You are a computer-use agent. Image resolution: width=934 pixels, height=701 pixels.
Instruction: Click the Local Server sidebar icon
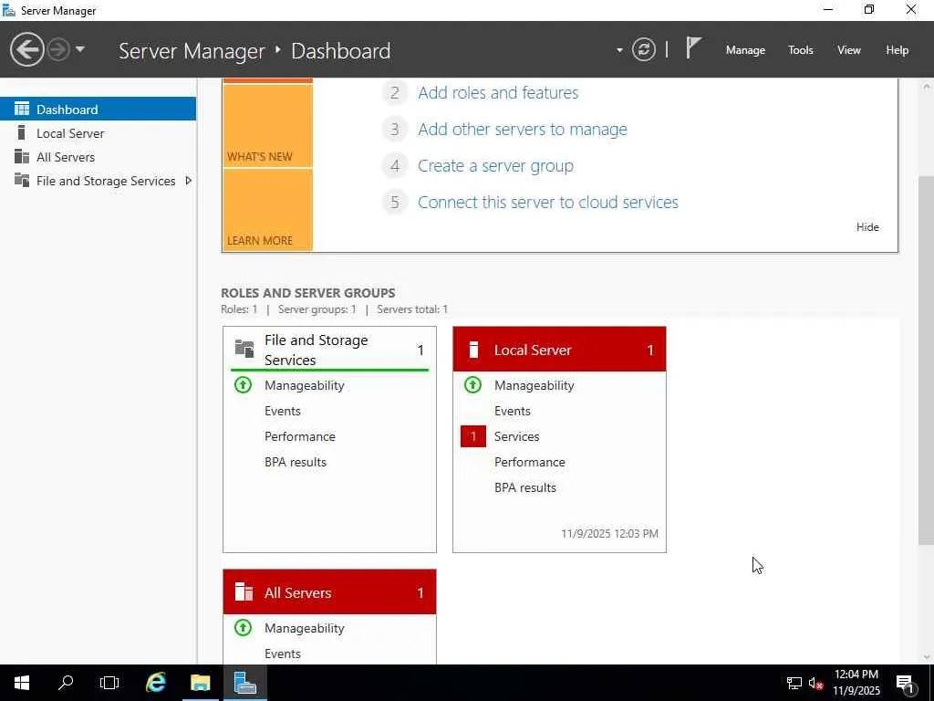(x=22, y=132)
